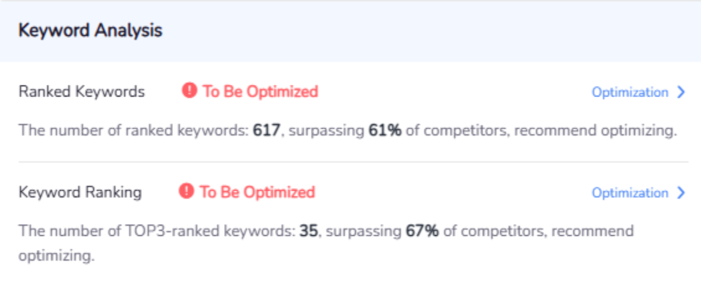The image size is (701, 281).
Task: Click the 61% competitors percentage
Action: [x=385, y=131]
